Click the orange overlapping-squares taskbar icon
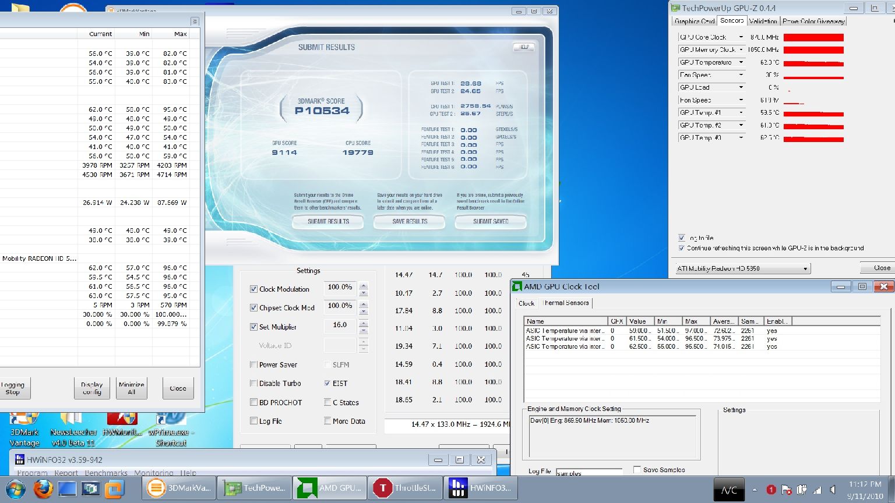Screen dimensions: 895x503 point(114,488)
